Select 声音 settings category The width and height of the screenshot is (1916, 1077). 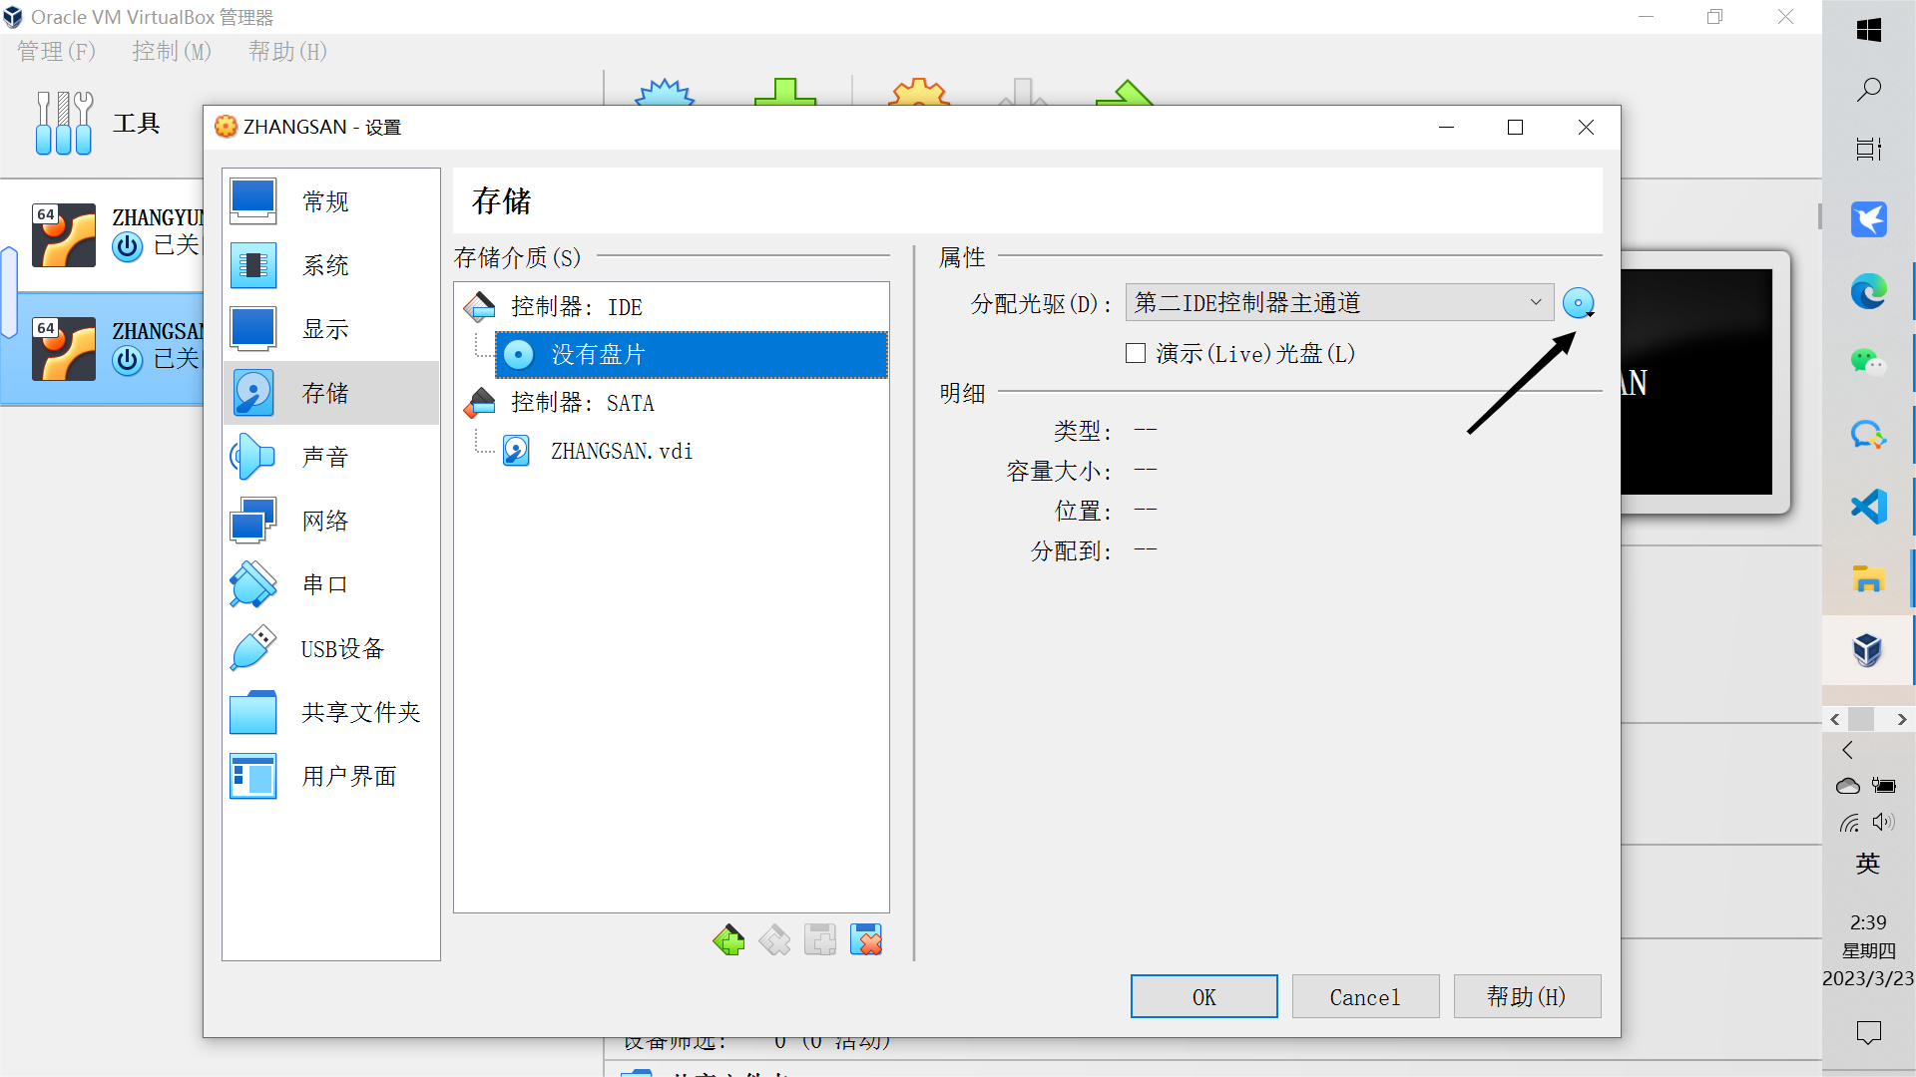click(330, 457)
